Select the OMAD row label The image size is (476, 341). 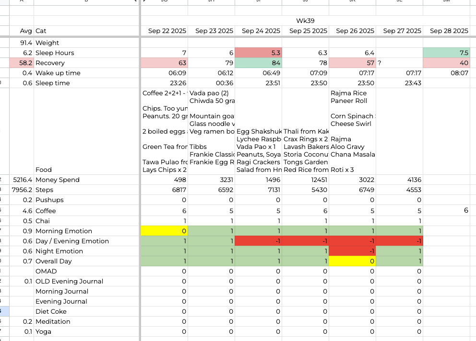point(86,271)
